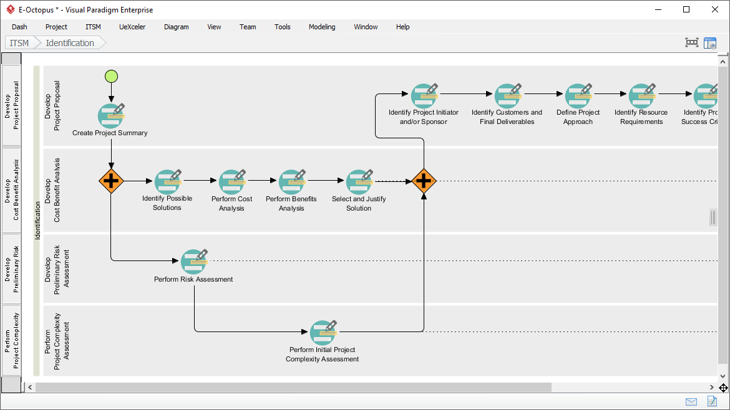Select the first orange parallel gateway
This screenshot has height=410, width=730.
pyautogui.click(x=111, y=181)
